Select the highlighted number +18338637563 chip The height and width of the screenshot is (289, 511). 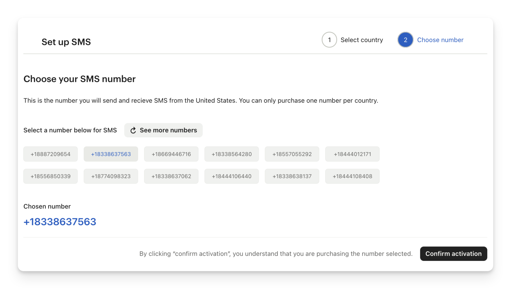click(111, 154)
